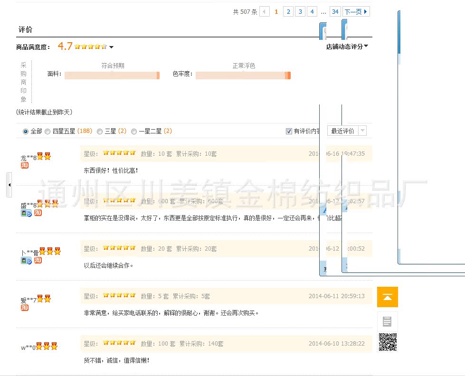Click the crown level icons next to w**0
Screen dimensions: 465x376
coord(47,346)
